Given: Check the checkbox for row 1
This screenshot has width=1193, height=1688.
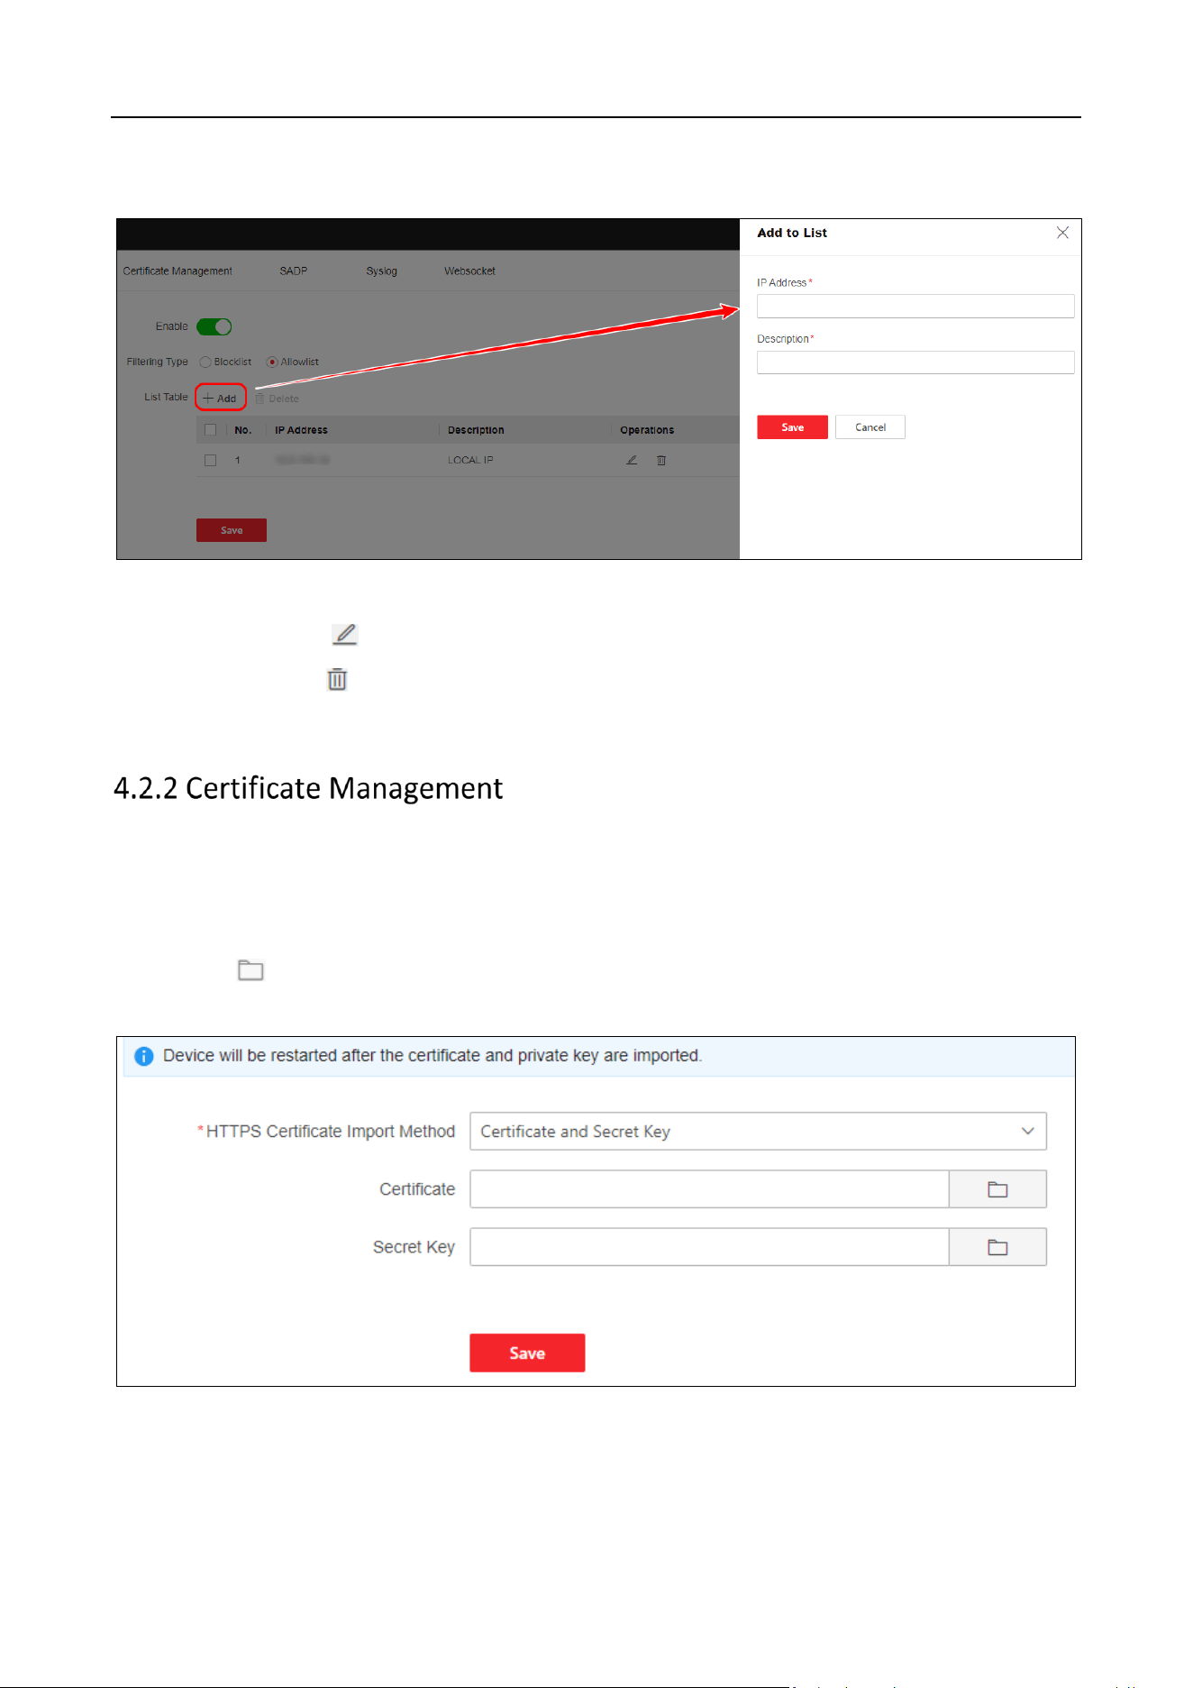Looking at the screenshot, I should tap(211, 460).
